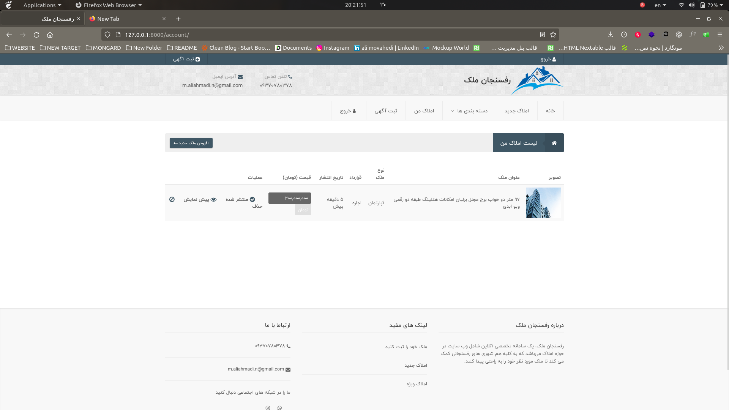Image resolution: width=729 pixels, height=410 pixels.
Task: Toggle reader view icon in address bar
Action: coord(542,35)
